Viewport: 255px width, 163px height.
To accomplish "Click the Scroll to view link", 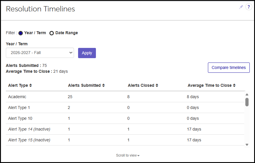I will click(128, 155).
